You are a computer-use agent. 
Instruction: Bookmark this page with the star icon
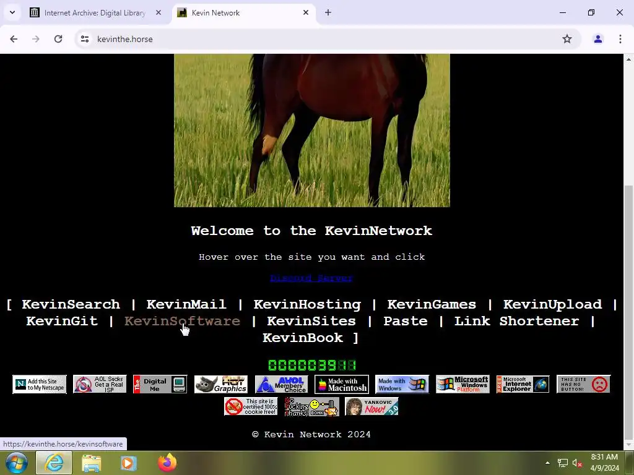[x=567, y=39]
